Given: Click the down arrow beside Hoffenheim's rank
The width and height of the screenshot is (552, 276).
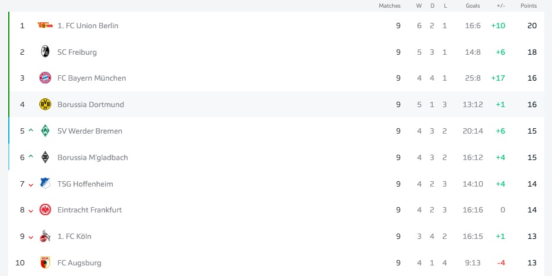Looking at the screenshot, I should [31, 184].
